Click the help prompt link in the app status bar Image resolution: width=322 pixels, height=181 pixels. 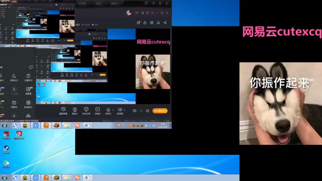pyautogui.click(x=19, y=121)
